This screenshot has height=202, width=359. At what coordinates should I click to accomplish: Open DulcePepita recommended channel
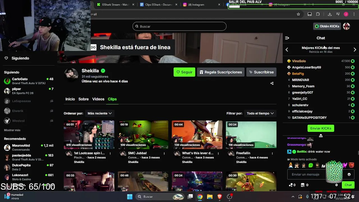coord(29,167)
